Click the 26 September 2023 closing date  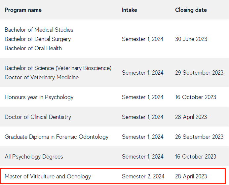tap(199, 137)
